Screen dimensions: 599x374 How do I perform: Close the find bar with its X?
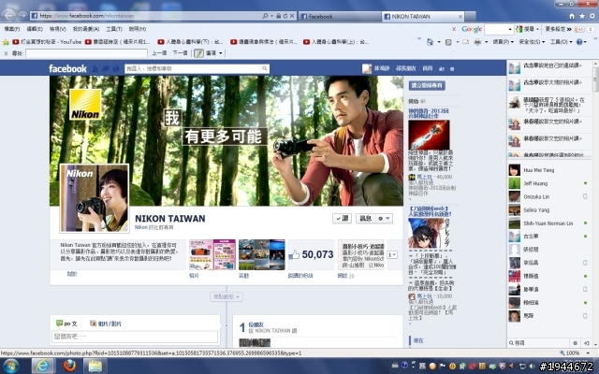point(6,53)
